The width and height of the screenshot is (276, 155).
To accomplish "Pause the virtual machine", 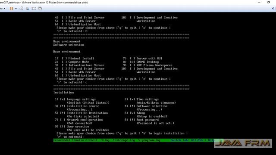I will point(12,9).
